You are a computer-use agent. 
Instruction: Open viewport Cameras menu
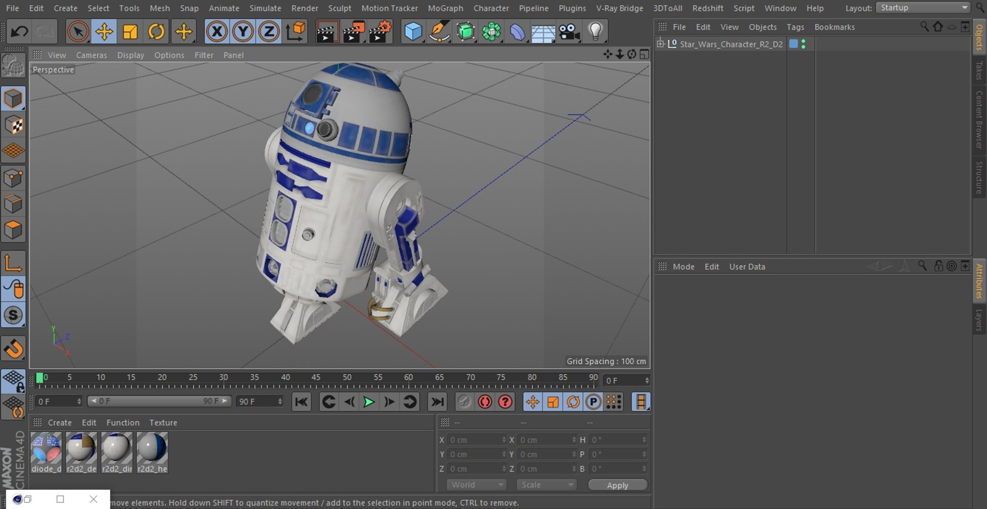pyautogui.click(x=92, y=55)
